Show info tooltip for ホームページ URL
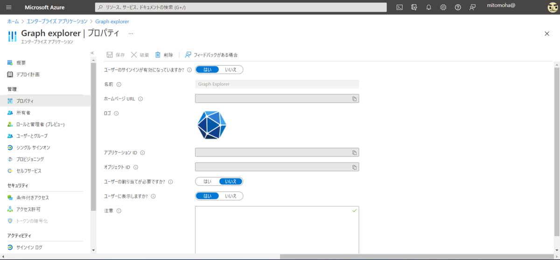This screenshot has height=260, width=560. 140,99
